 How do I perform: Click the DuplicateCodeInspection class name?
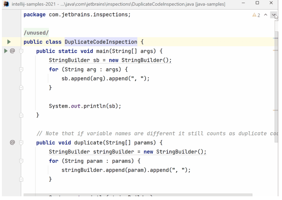click(x=101, y=42)
